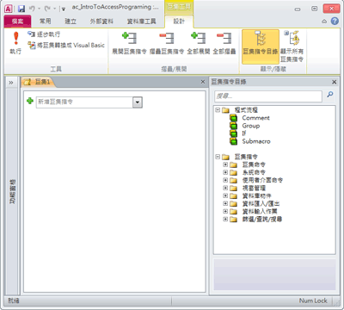Image resolution: width=344 pixels, height=310 pixels.
Task: Toggle the Action Catalog (巨集指令目錄) button
Action: [261, 46]
